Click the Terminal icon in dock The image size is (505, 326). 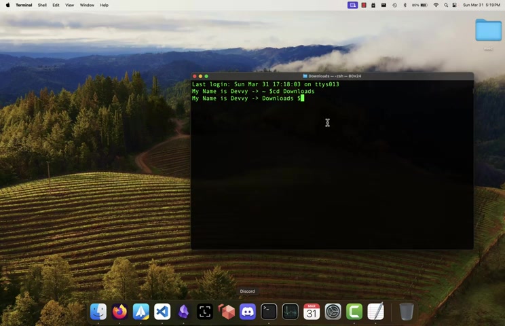[269, 312]
